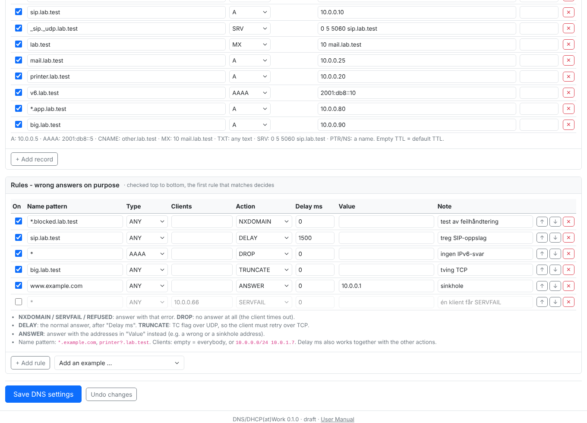
Task: Edit the delay value 1500
Action: point(315,238)
